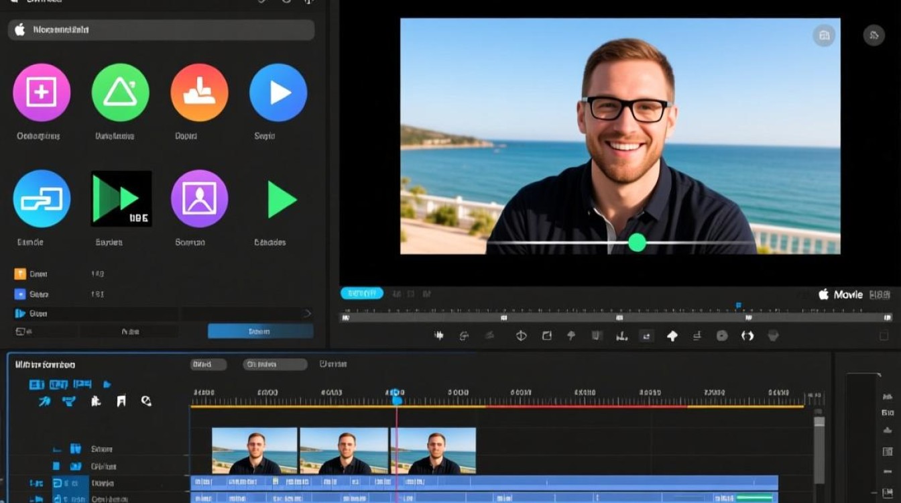
Task: Click the small blue play arrow in timeline header
Action: 107,384
